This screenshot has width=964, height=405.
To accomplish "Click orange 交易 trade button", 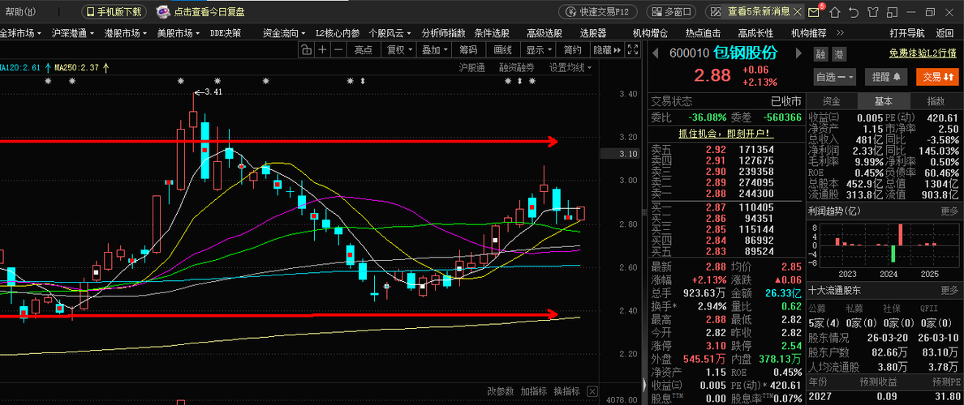I will pos(937,77).
